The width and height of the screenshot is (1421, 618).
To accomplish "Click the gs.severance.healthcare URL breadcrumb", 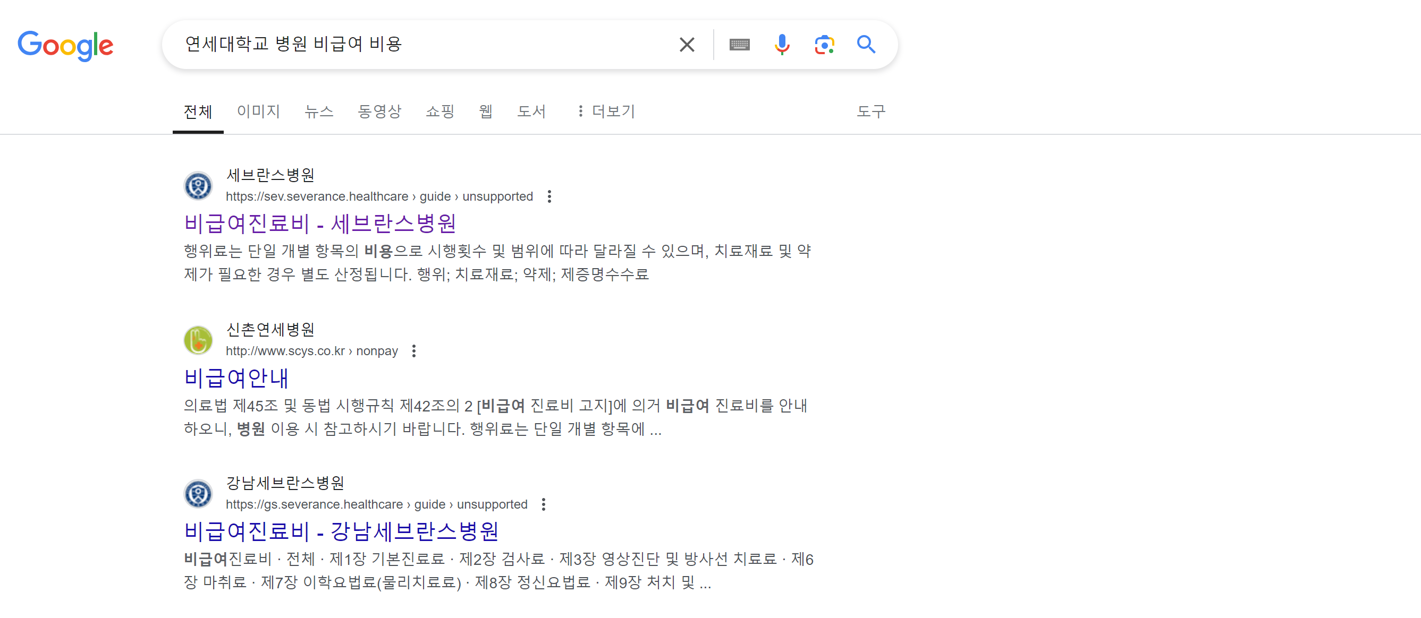I will tap(376, 505).
